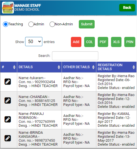Submit the selected staff type
Image resolution: width=137 pixels, height=149 pixels.
(x=87, y=24)
